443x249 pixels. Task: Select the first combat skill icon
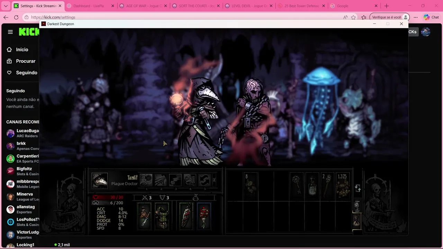point(146,180)
